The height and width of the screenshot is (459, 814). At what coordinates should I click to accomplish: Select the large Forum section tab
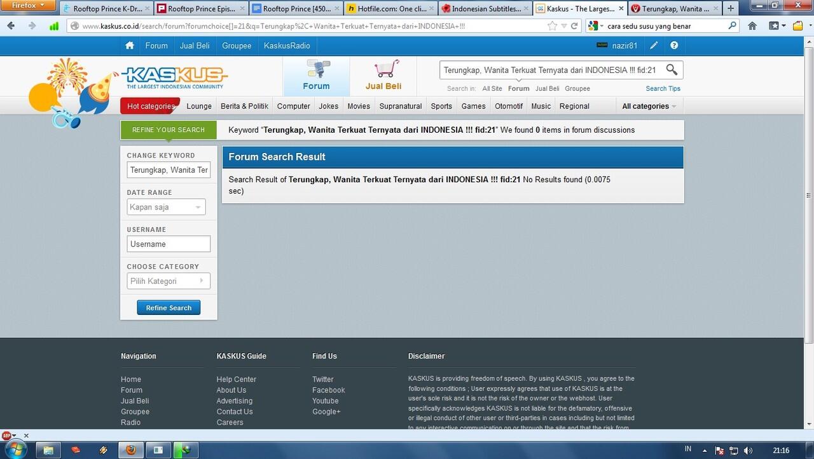316,76
